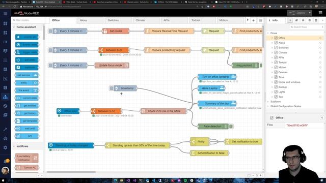Image resolution: width=326 pixels, height=183 pixels.
Task: Open the Node-RED main hamburger menu
Action: [320, 13]
